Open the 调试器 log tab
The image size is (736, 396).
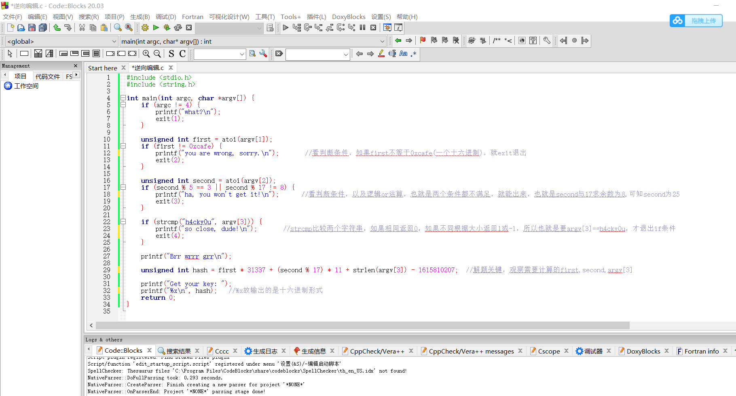click(593, 351)
